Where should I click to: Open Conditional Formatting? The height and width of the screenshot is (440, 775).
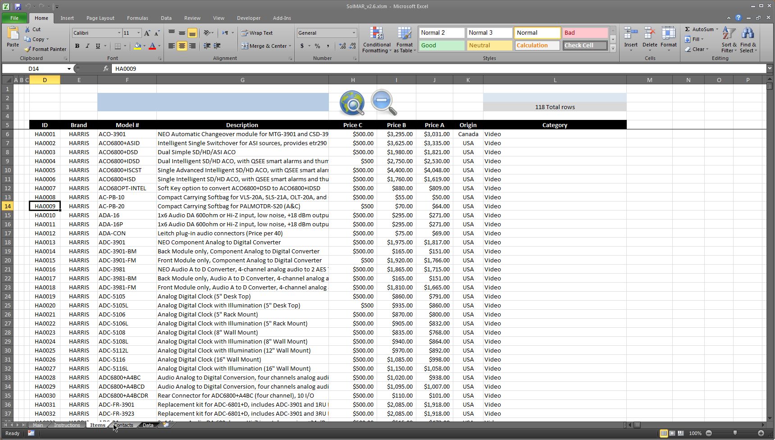point(377,40)
